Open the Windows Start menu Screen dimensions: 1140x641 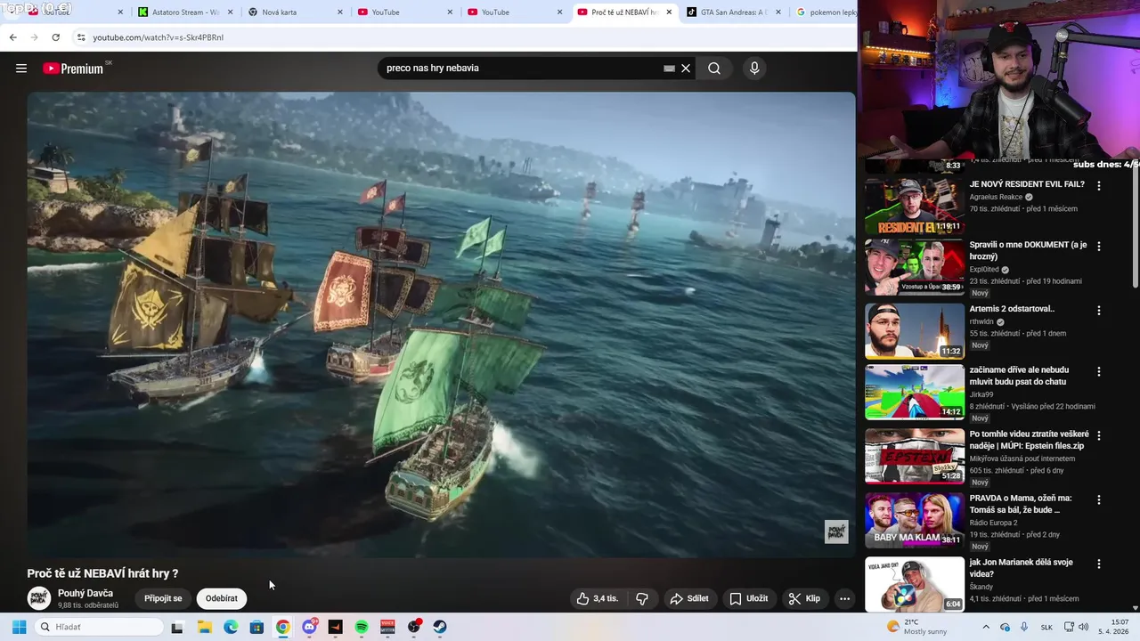pyautogui.click(x=18, y=627)
